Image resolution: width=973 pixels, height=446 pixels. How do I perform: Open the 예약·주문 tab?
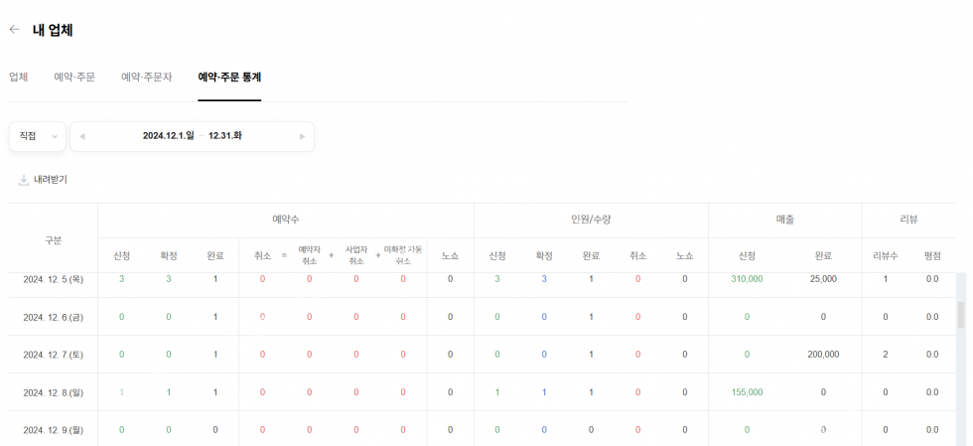click(74, 77)
